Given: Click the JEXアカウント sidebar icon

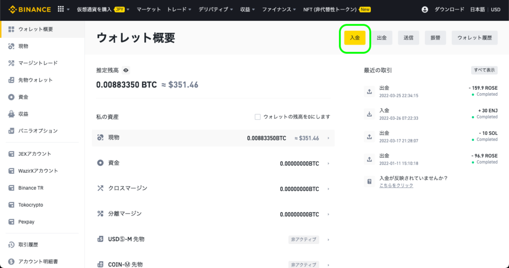Looking at the screenshot, I should click(11, 154).
